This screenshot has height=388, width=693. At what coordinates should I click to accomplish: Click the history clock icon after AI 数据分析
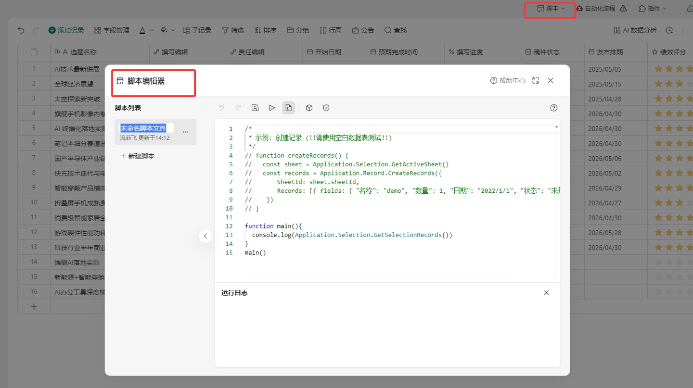[669, 30]
